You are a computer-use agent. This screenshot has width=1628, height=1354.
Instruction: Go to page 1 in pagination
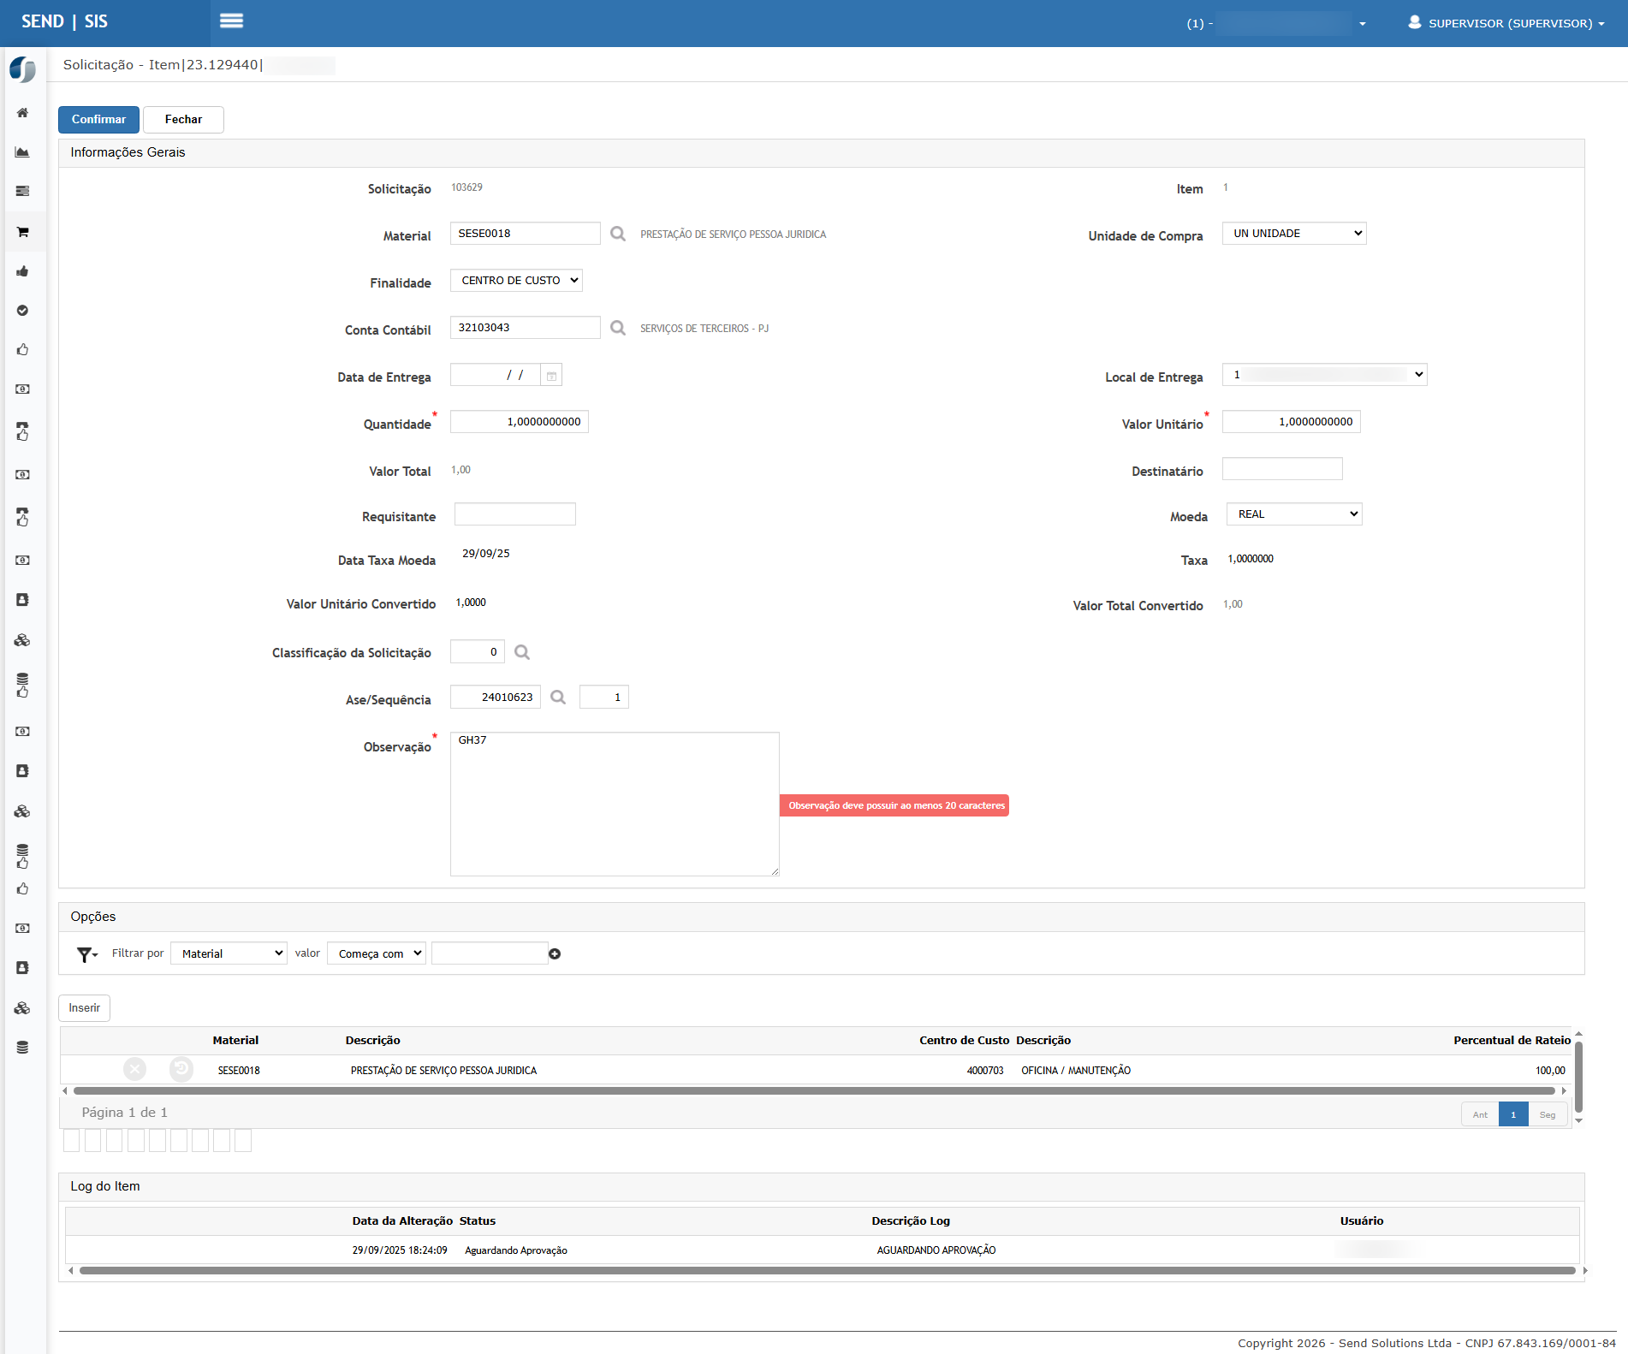[x=1512, y=1114]
